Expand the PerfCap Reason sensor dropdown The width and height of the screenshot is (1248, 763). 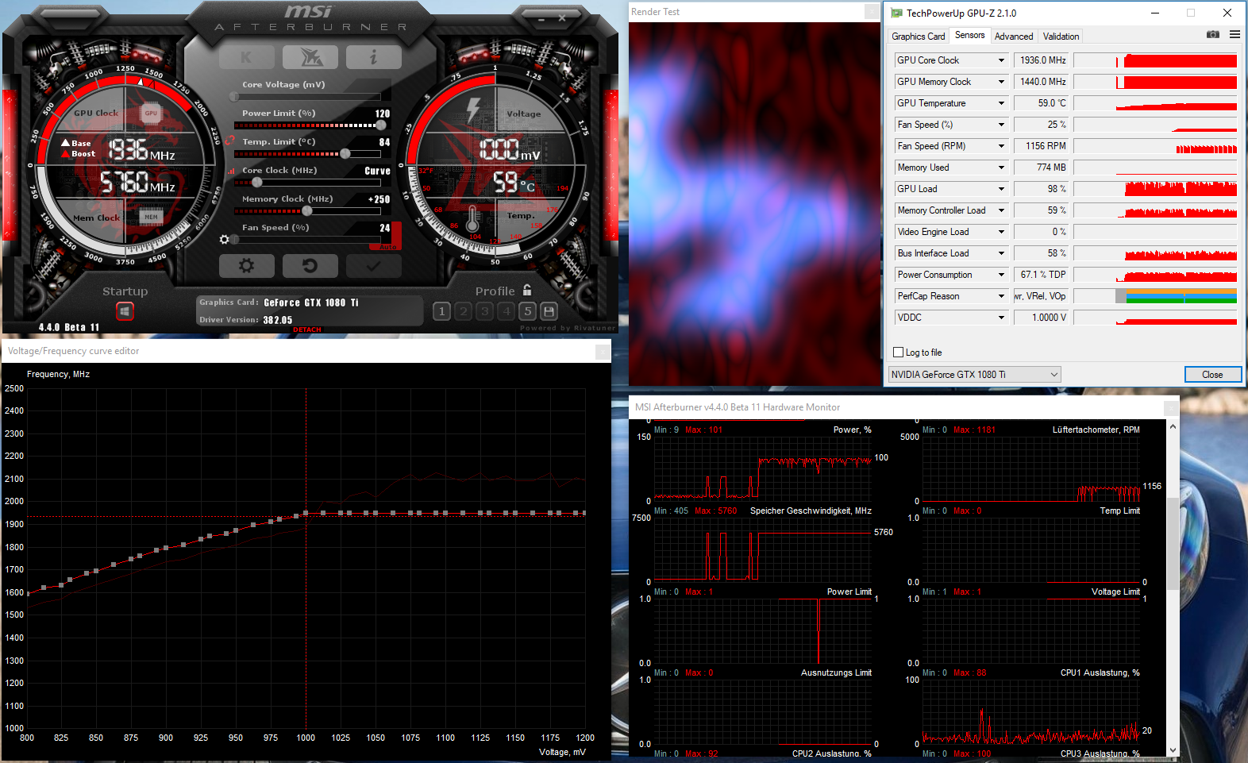(1001, 296)
